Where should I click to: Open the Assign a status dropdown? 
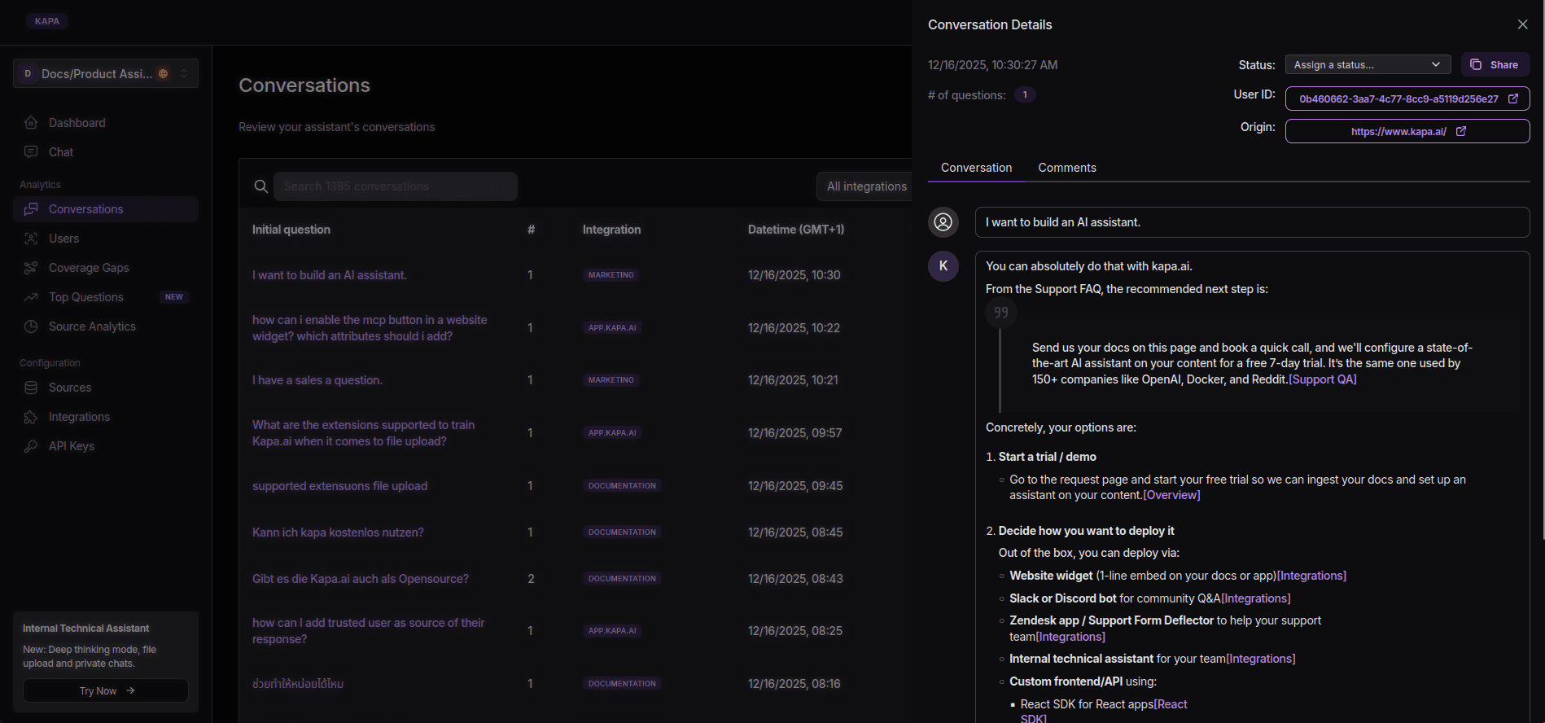click(1368, 64)
